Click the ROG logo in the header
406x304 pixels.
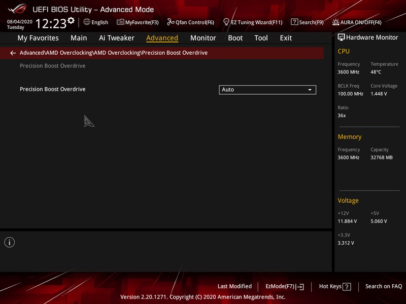coord(17,9)
